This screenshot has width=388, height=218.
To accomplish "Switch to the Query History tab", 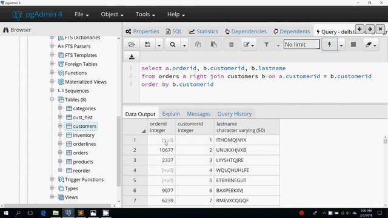I will (235, 114).
